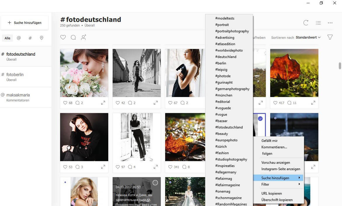Open the list view icon
The height and width of the screenshot is (206, 342).
318,23
